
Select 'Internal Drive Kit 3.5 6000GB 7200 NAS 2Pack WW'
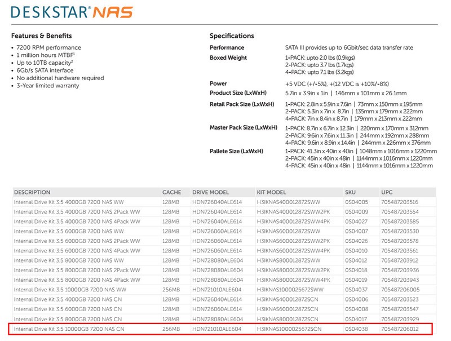(77, 241)
